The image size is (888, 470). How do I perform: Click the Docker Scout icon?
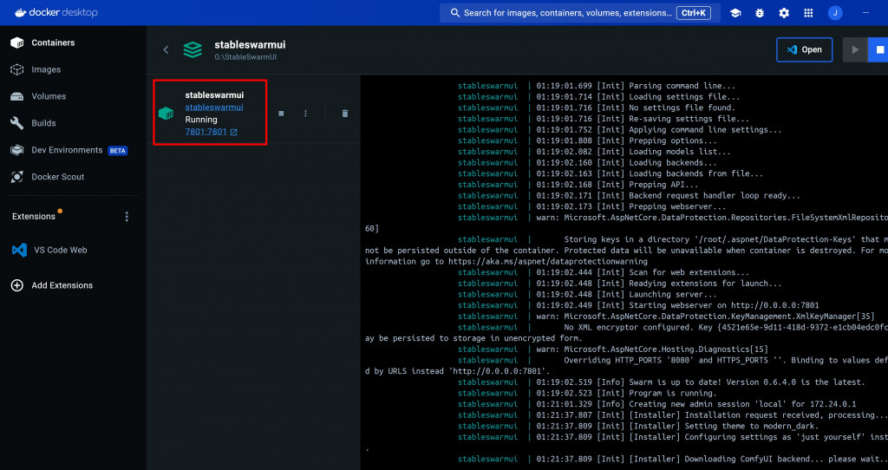17,177
